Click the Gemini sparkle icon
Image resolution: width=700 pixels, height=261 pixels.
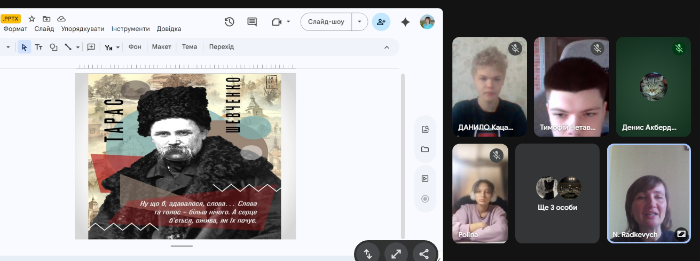click(x=405, y=22)
